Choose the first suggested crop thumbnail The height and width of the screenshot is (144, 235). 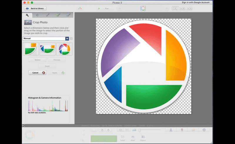click(31, 49)
